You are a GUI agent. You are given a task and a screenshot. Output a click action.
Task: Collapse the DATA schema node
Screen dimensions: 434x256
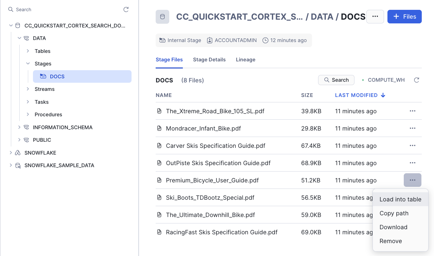(19, 38)
